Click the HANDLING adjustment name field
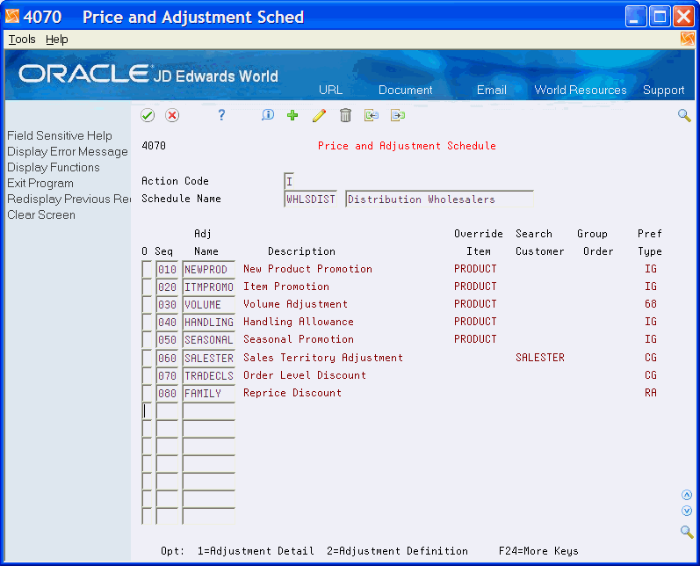The image size is (700, 566). (208, 322)
